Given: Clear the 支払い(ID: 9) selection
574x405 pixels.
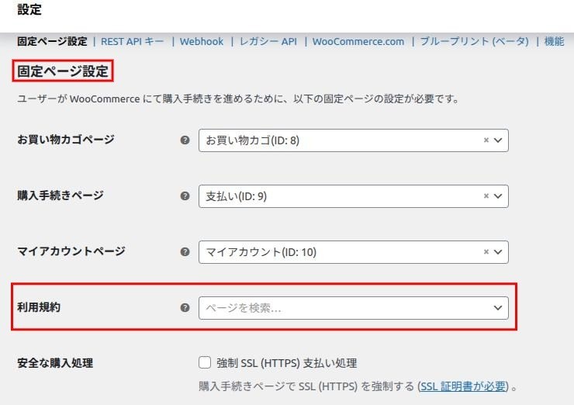Looking at the screenshot, I should coord(486,196).
